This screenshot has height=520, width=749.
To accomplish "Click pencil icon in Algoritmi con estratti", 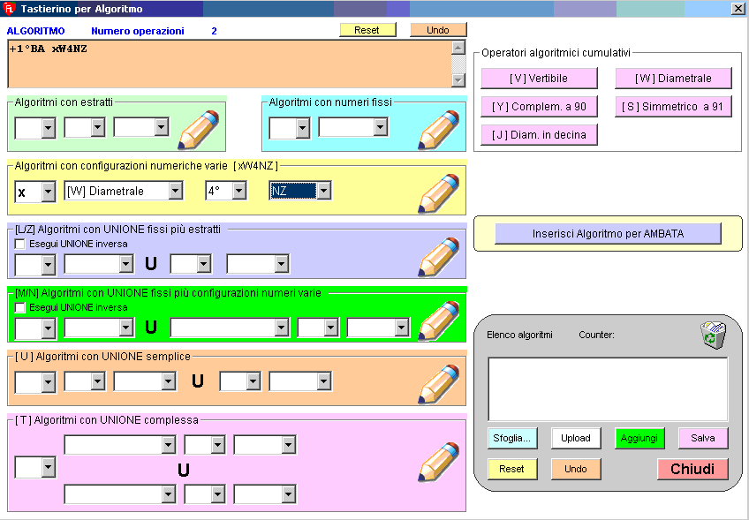I will pos(198,130).
